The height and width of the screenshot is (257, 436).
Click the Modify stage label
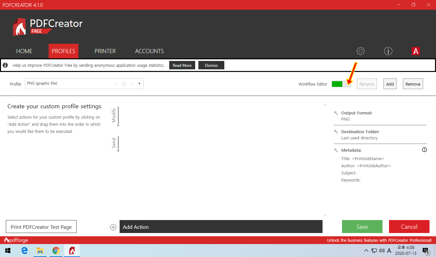[114, 115]
